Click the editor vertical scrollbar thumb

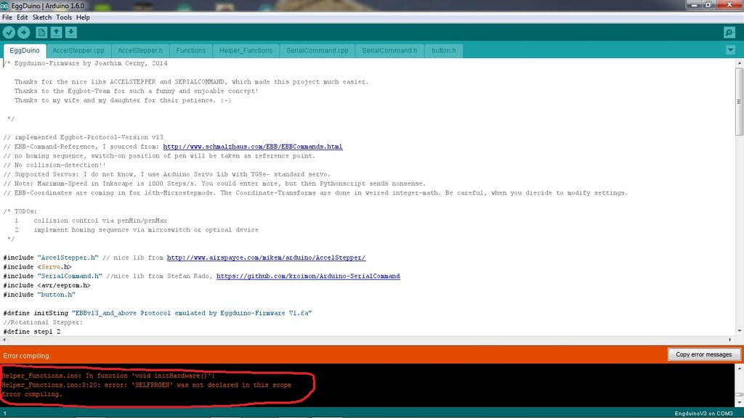739,101
